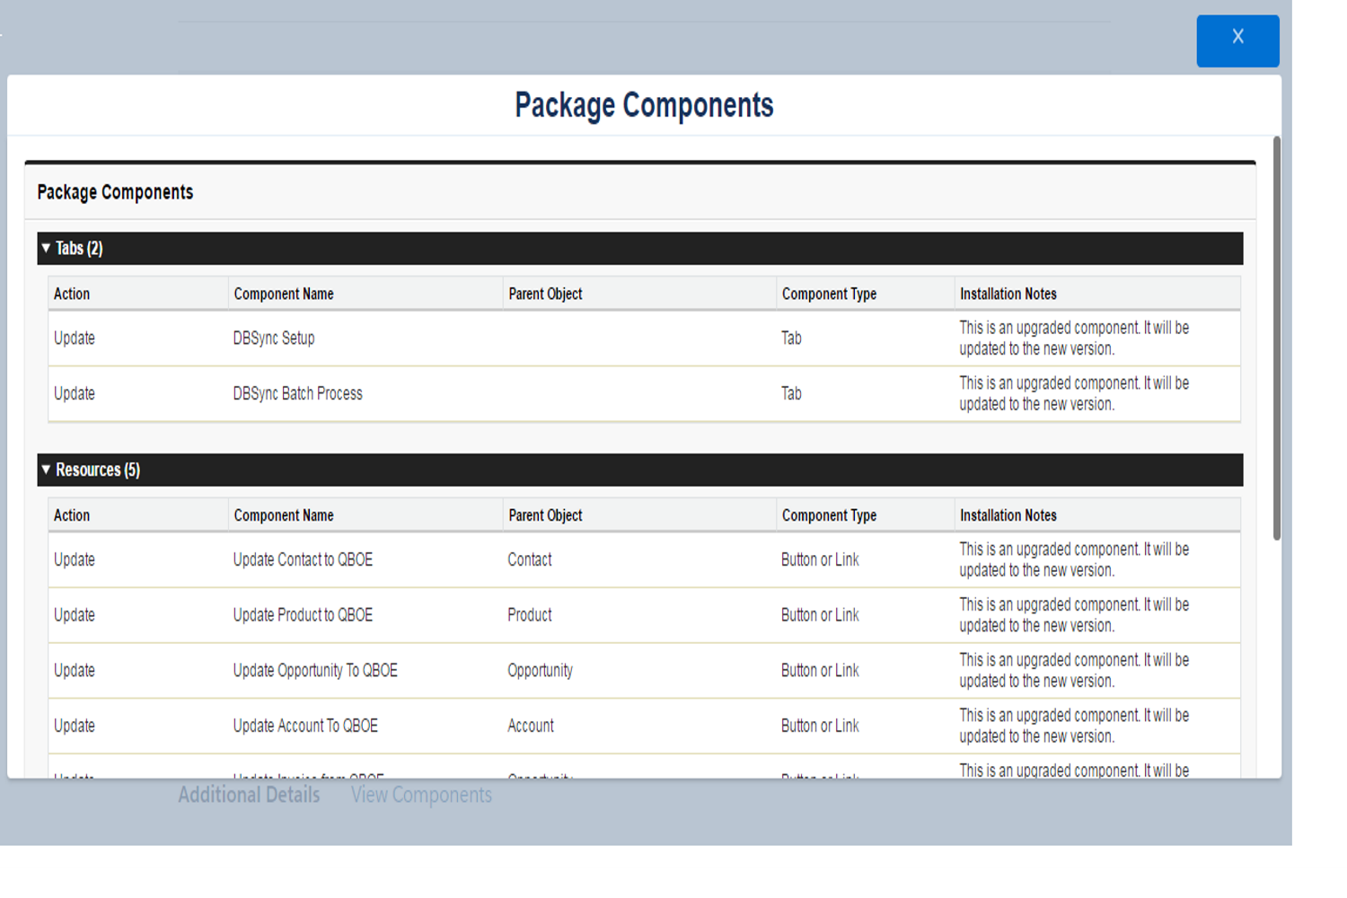The width and height of the screenshot is (1347, 898).
Task: Click the Package Components section heading
Action: [x=115, y=192]
